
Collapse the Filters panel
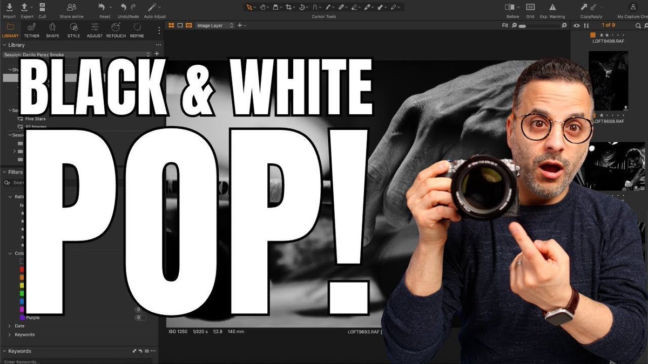[4, 172]
